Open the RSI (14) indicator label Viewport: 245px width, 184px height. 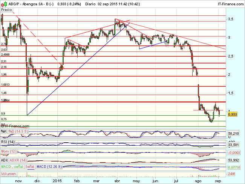click(x=8, y=142)
